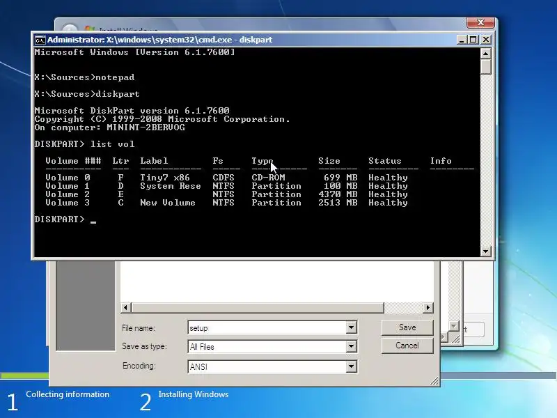Click the 'Tiny7 x86' label text
Screen dimensions: 557x418
[x=165, y=178]
